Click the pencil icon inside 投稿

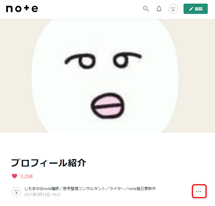click(x=191, y=9)
